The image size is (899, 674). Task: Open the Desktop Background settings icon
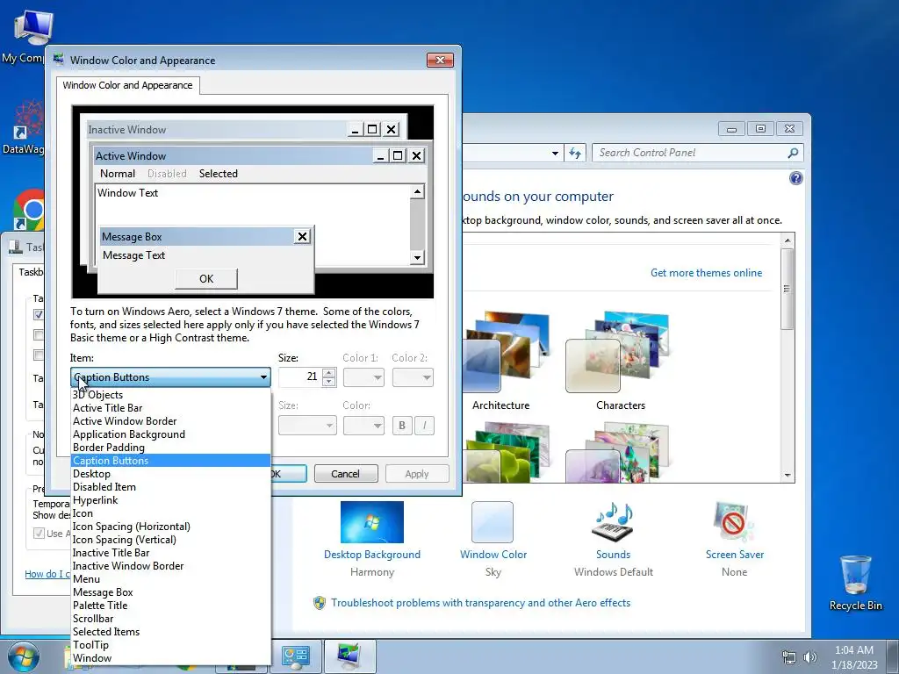pyautogui.click(x=371, y=522)
